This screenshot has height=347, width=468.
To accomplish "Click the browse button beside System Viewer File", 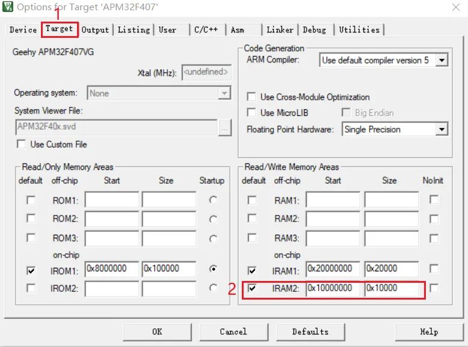I will 225,127.
